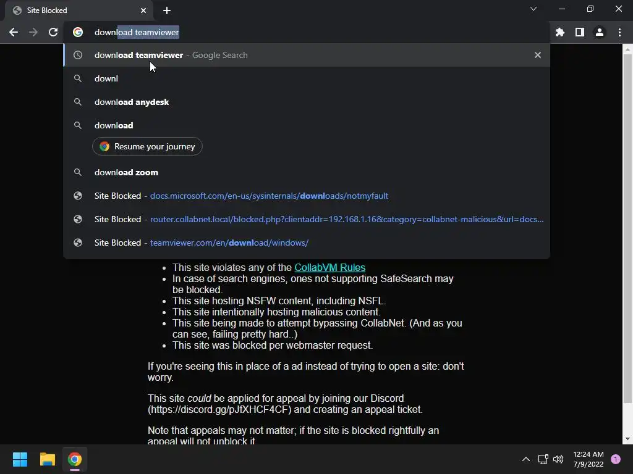Open volume speaker tray icon
Viewport: 633px width, 474px height.
tap(558, 459)
